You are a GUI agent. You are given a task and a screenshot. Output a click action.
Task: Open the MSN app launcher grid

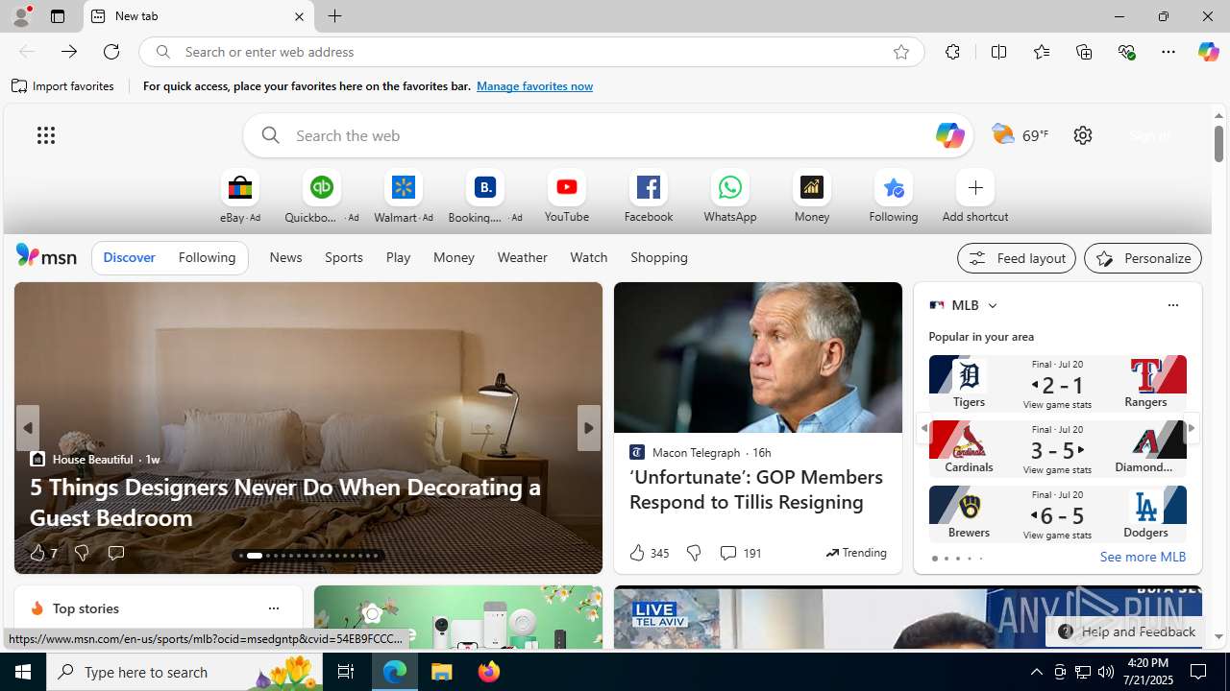tap(45, 135)
